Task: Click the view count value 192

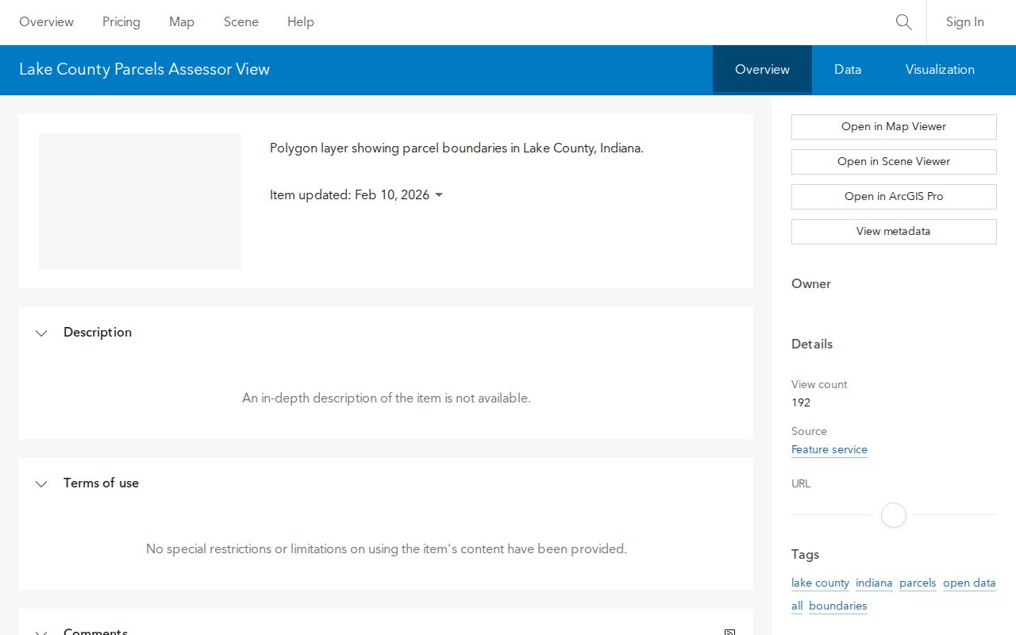Action: [801, 403]
